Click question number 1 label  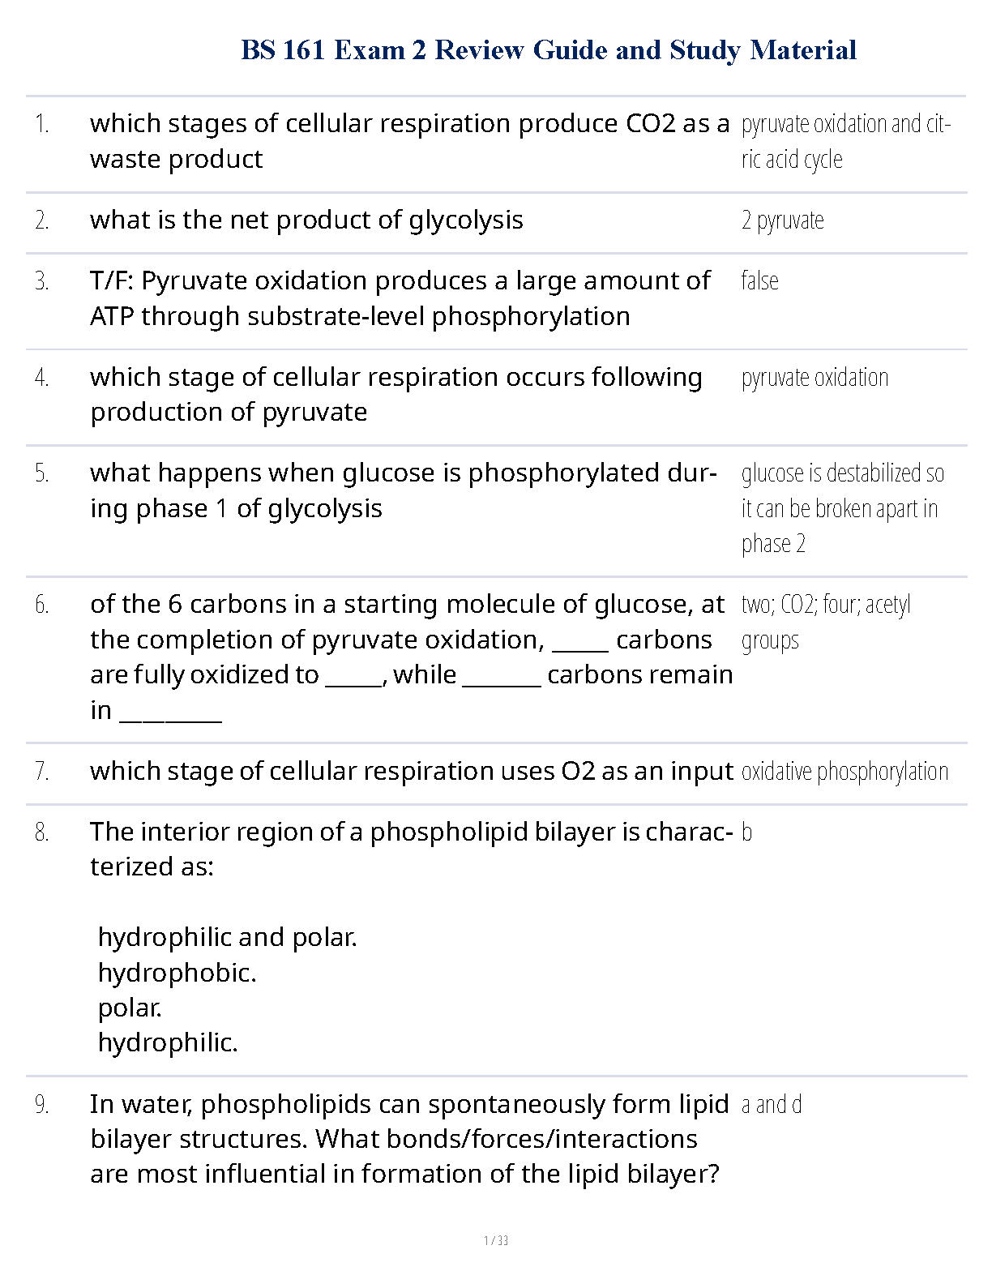(42, 125)
